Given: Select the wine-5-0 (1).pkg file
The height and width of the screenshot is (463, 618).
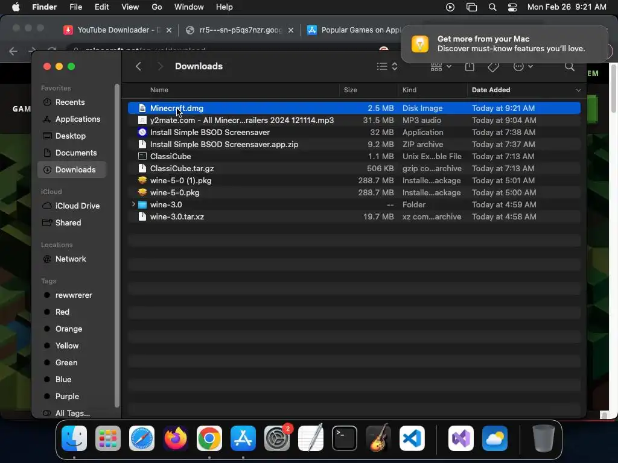Looking at the screenshot, I should [354, 181].
